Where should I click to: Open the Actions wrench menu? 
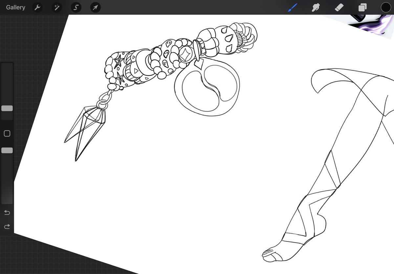click(x=37, y=7)
